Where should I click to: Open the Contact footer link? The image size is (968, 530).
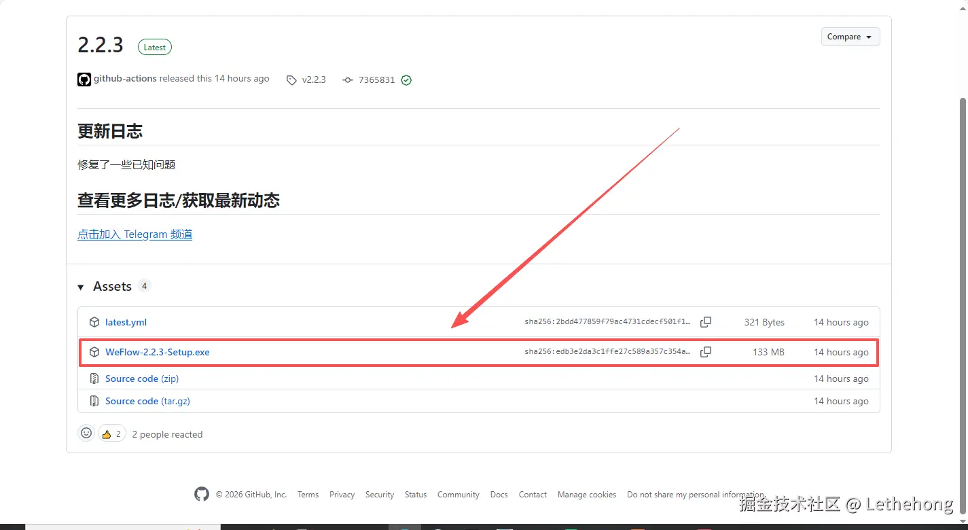[533, 495]
